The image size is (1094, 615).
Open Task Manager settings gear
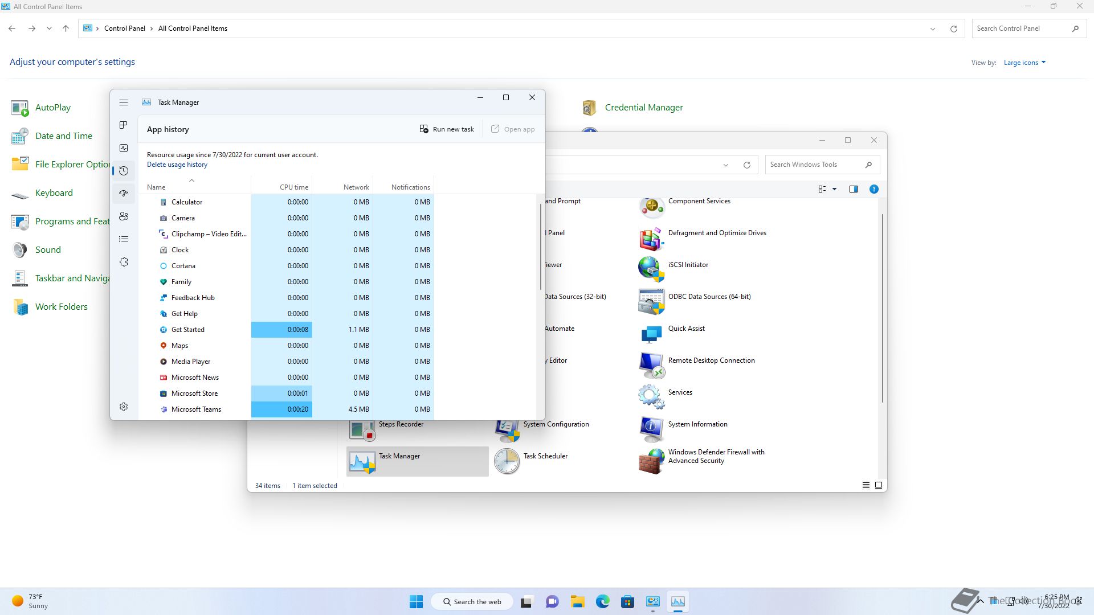point(124,407)
